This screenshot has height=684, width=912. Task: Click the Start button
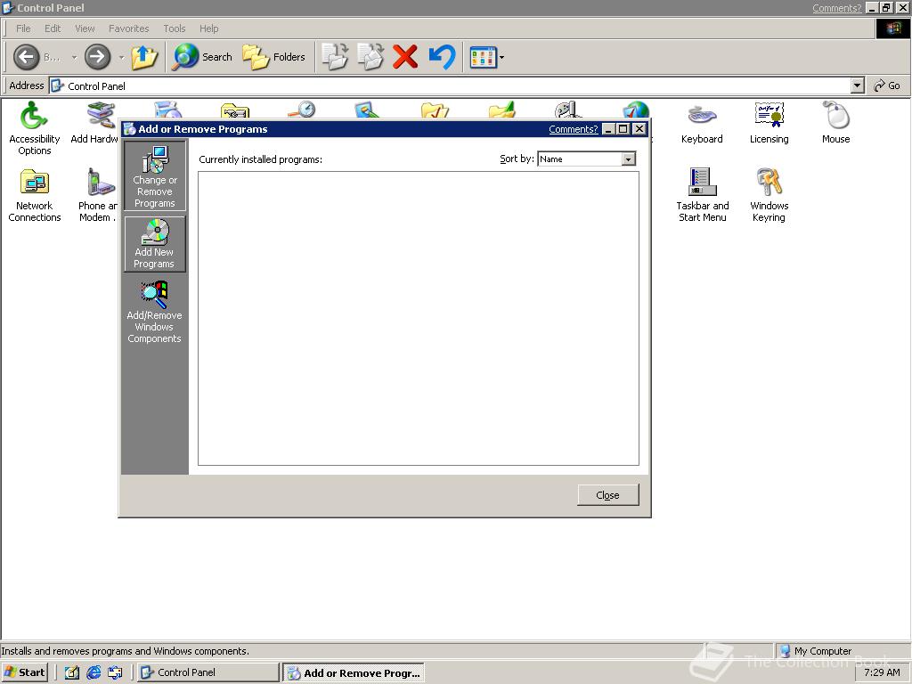pos(24,672)
